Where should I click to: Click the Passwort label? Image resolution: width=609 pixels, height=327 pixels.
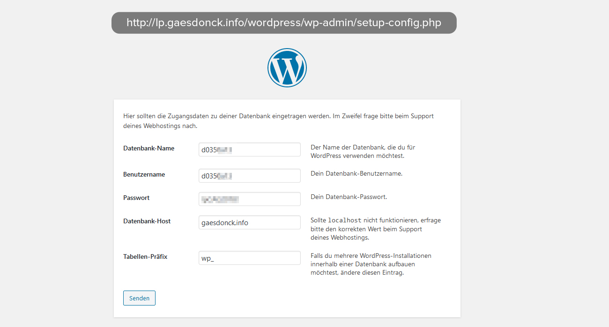(x=136, y=198)
